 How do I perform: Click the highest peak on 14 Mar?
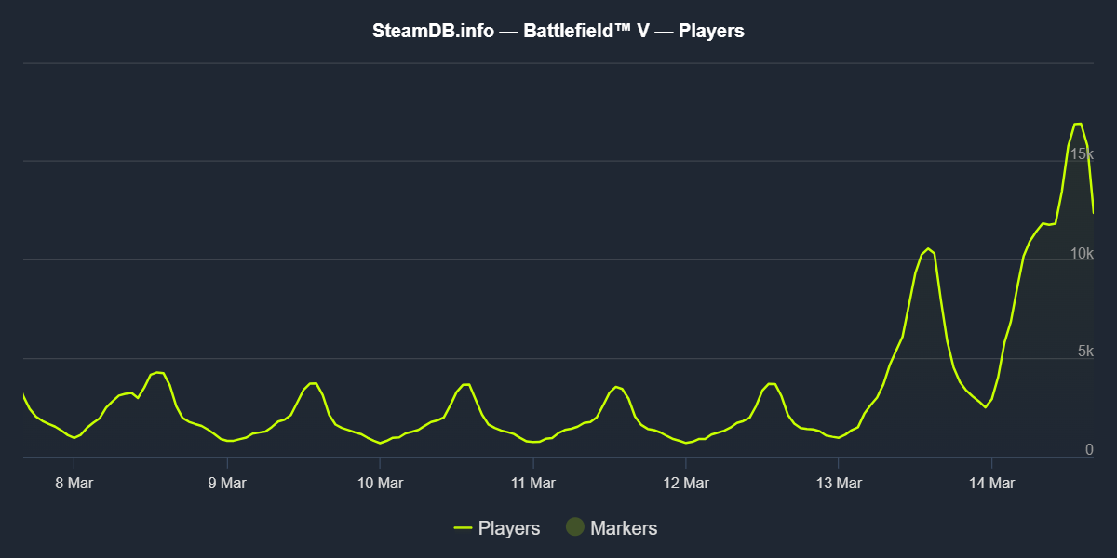pyautogui.click(x=1078, y=124)
